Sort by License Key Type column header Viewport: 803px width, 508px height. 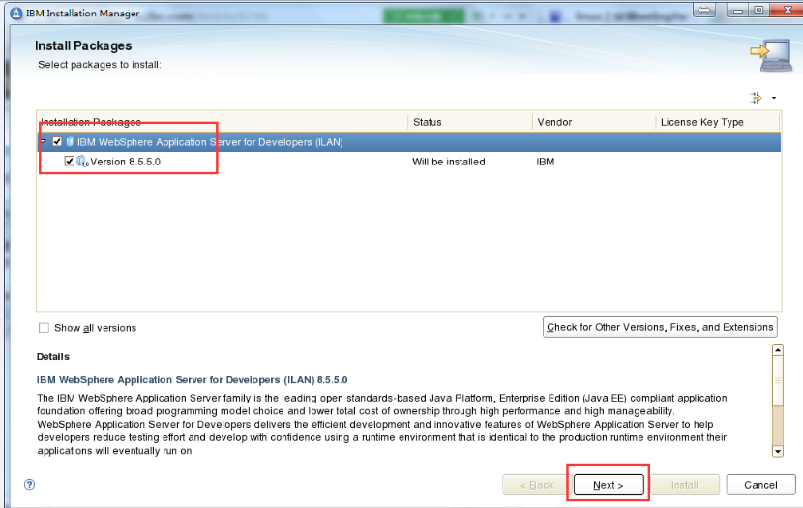717,122
